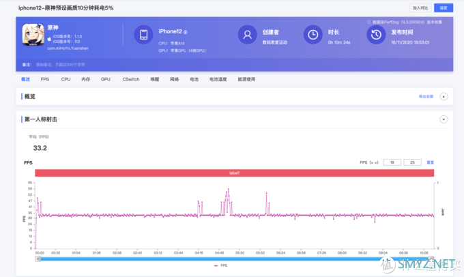The image size is (464, 277).
Task: Click the package name com.miHoYo.Yuanshen
Action: pos(68,48)
